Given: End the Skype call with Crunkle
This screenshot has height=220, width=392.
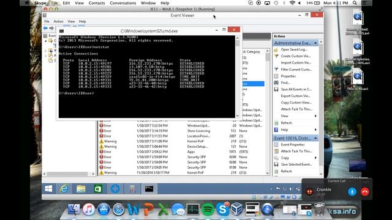Looking at the screenshot, I should coord(365,192).
